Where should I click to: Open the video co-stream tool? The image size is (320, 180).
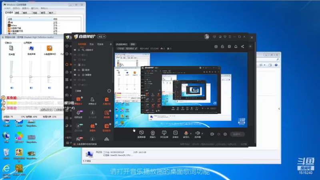tap(78, 114)
